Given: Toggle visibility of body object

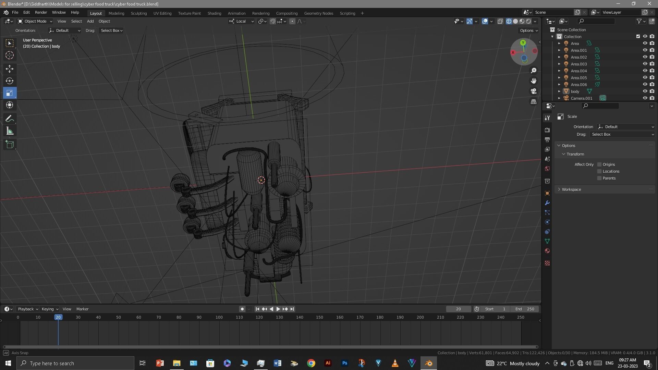Looking at the screenshot, I should pyautogui.click(x=645, y=91).
